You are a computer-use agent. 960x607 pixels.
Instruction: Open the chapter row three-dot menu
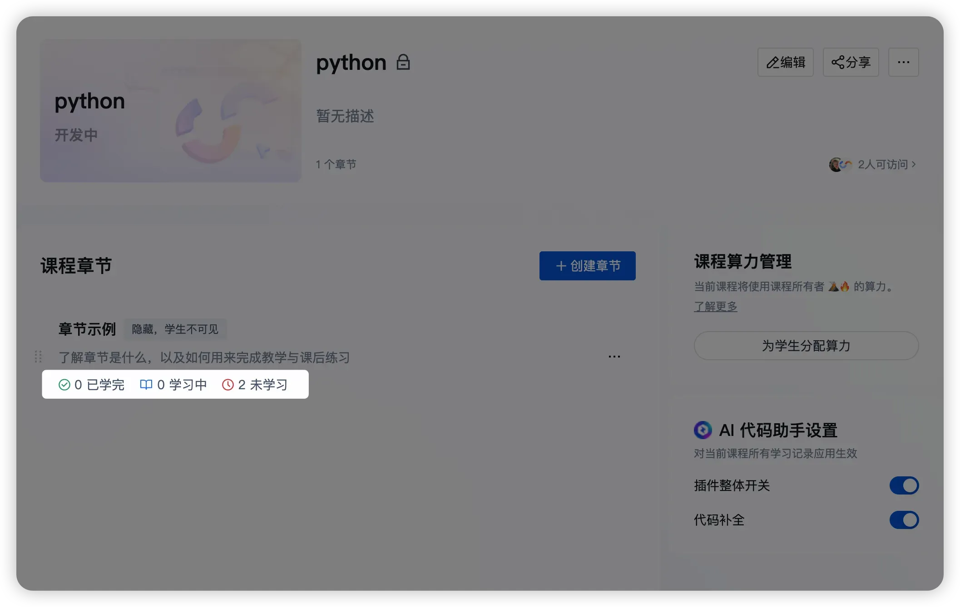tap(614, 357)
